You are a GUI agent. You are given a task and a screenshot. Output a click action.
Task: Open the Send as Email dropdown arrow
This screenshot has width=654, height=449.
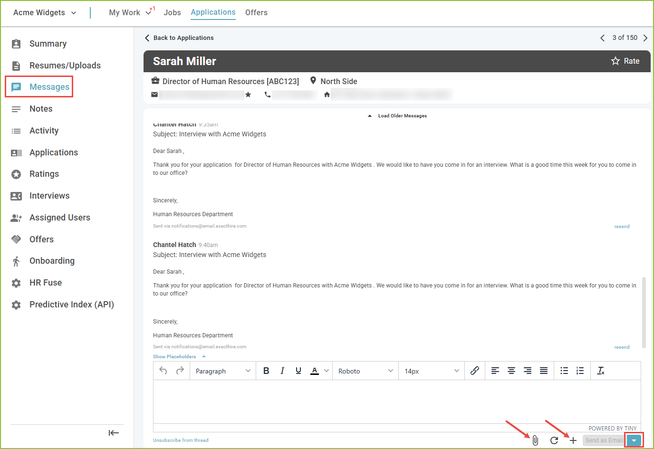click(634, 440)
